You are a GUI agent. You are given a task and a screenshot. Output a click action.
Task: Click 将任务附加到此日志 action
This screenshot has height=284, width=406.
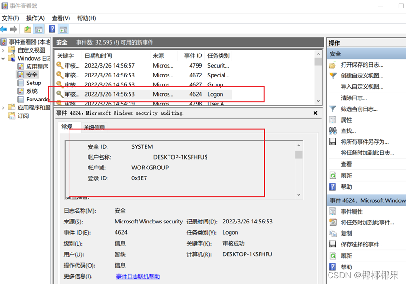(x=367, y=153)
